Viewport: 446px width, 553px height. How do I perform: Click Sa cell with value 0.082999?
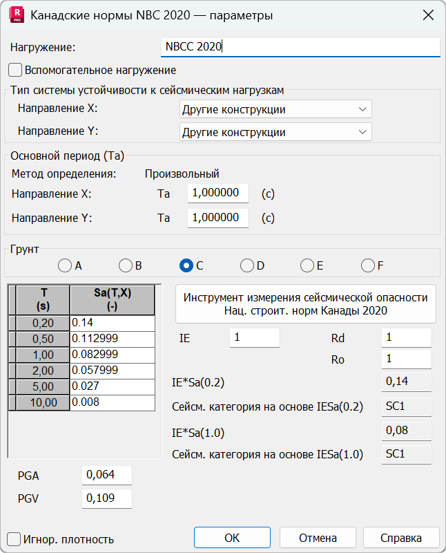(113, 355)
